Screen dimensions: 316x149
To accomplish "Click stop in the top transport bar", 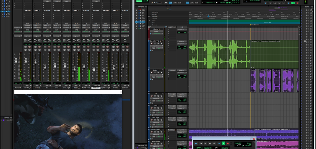I will [288, 3].
